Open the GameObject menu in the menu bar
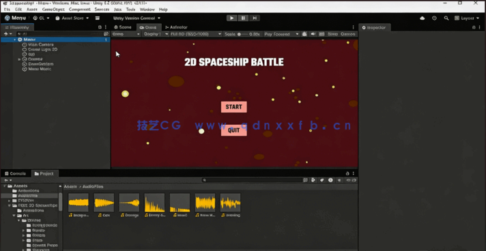This screenshot has width=486, height=251. point(53,10)
